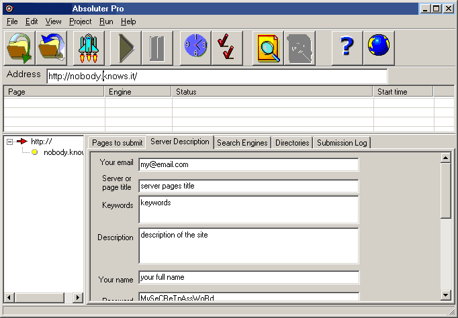Click the grey pause button
Screen dimensions: 458x318
point(157,48)
